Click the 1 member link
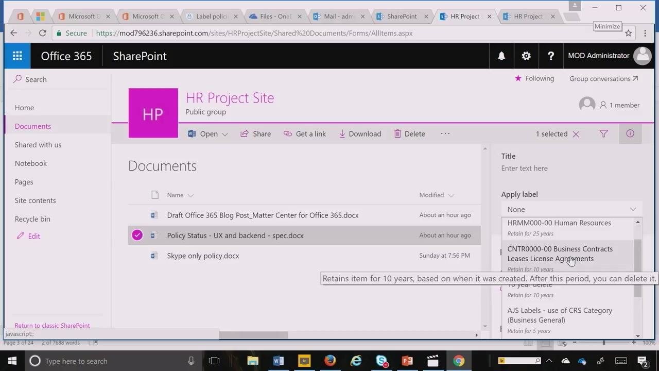 pos(619,105)
